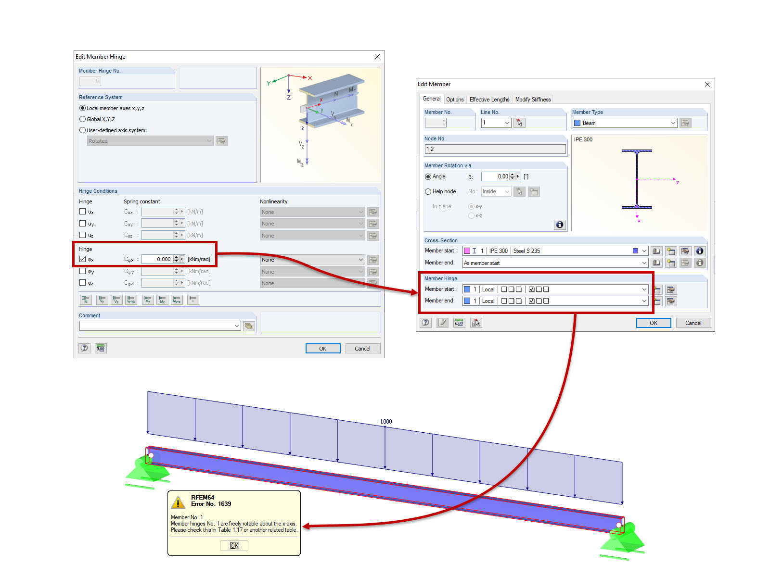The width and height of the screenshot is (770, 577).
Task: Select the My+z hinge preset icon
Action: [177, 300]
